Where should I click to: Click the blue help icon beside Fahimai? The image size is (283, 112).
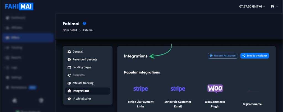point(85,23)
